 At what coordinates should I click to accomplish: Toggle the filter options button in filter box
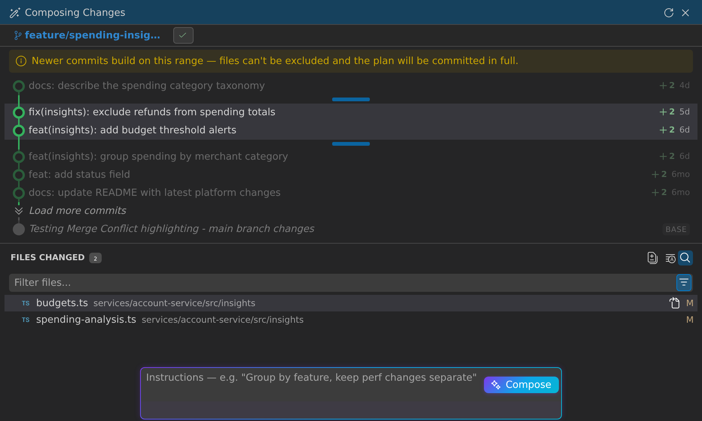point(684,283)
